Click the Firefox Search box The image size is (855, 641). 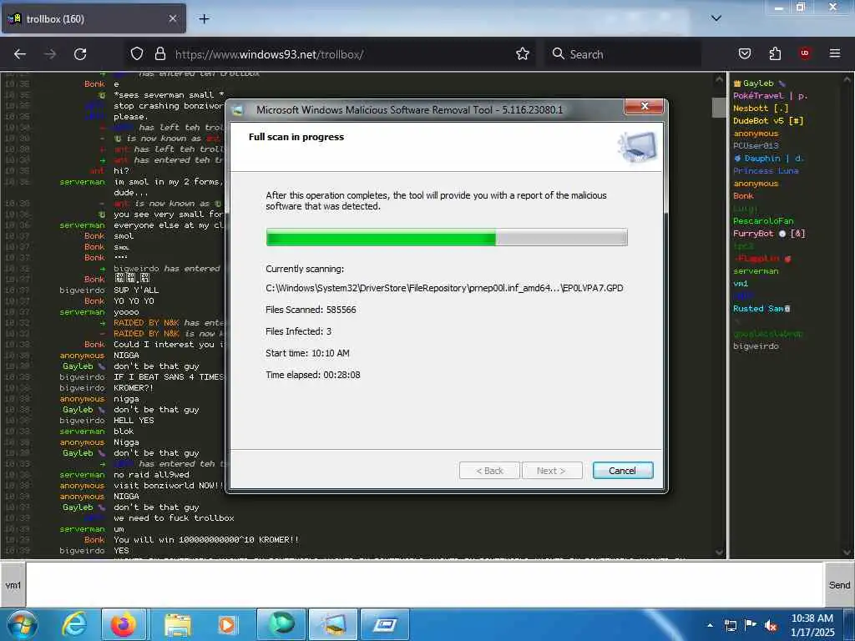[623, 54]
